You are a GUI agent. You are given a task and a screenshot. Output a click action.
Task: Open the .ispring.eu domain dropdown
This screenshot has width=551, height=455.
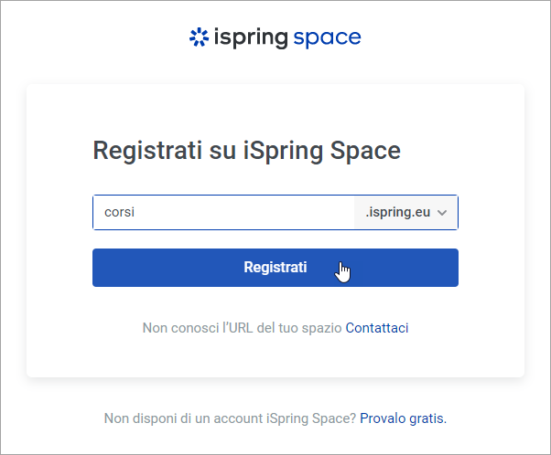tap(406, 213)
